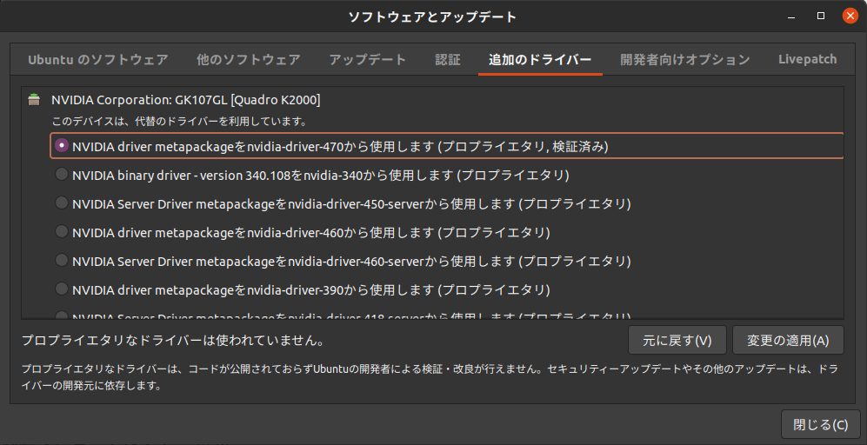The width and height of the screenshot is (867, 445).
Task: Click the プロプライエタリなドライバーは使われていません status text
Action: (172, 340)
